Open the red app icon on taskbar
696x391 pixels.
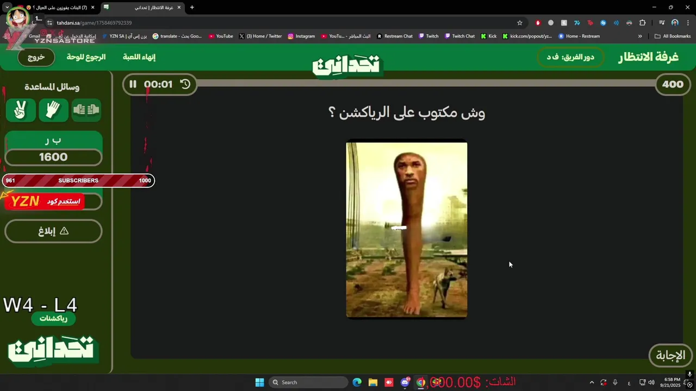(x=389, y=382)
